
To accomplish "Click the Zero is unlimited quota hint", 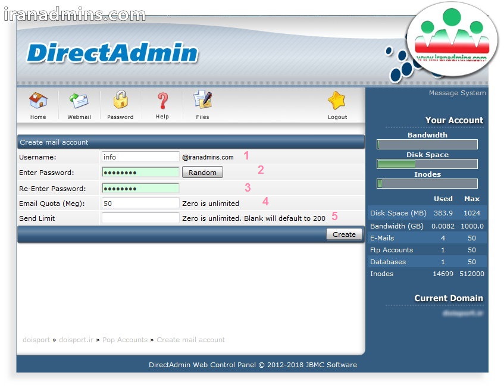I will [x=211, y=204].
